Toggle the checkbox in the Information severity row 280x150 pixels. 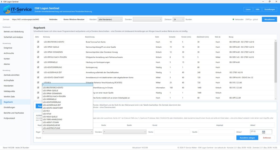pos(38,87)
